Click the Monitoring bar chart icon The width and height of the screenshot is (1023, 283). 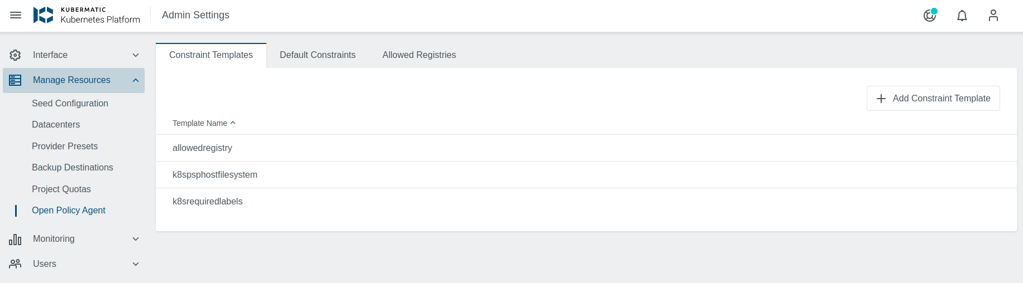click(15, 239)
